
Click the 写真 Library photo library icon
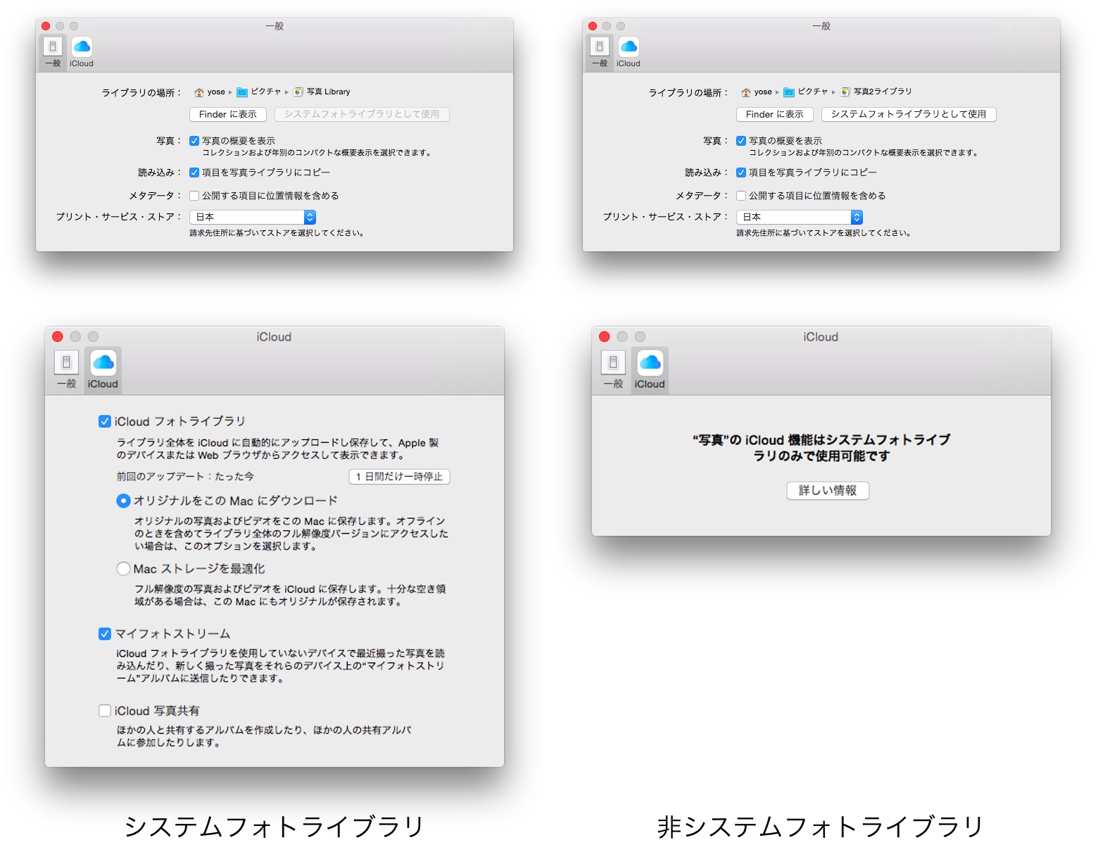[298, 92]
